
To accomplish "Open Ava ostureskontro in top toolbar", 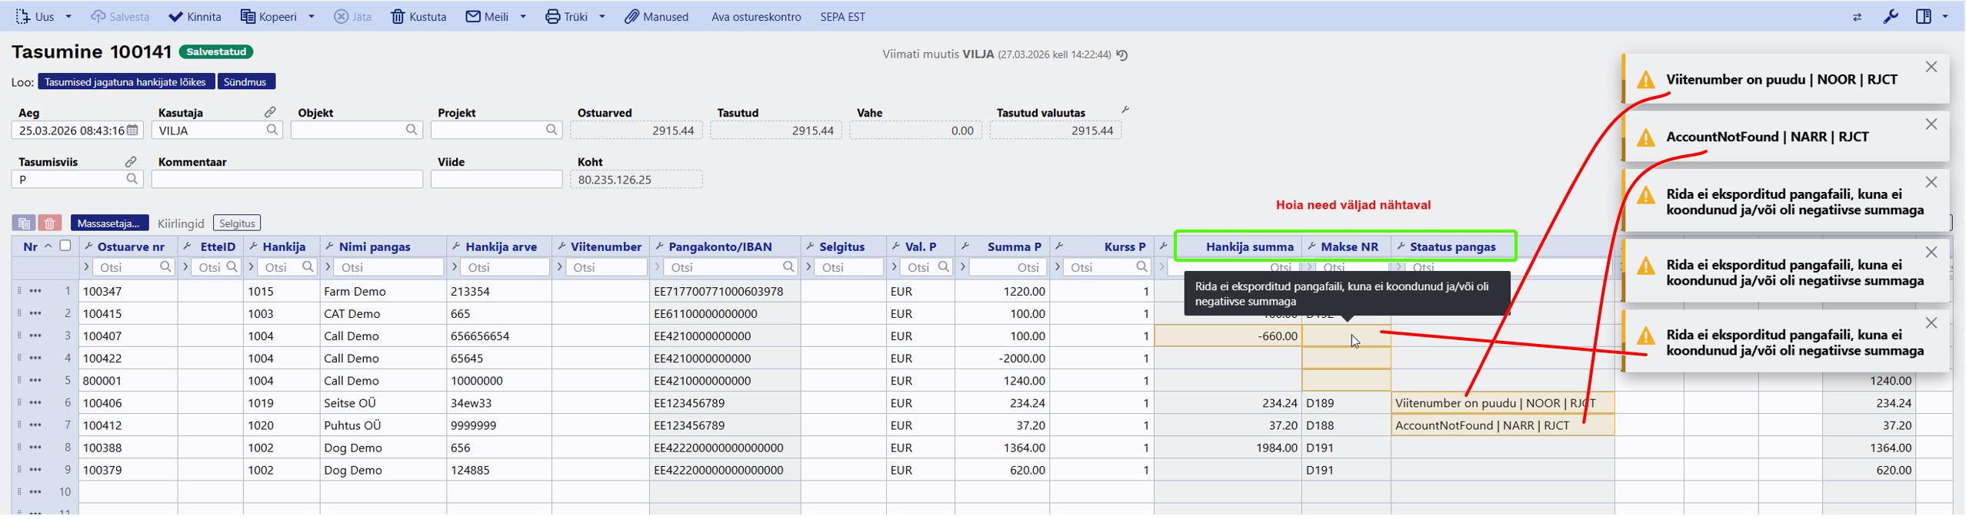I will point(756,17).
